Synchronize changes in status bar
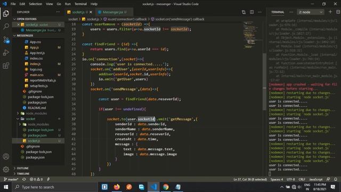 (x=24, y=179)
